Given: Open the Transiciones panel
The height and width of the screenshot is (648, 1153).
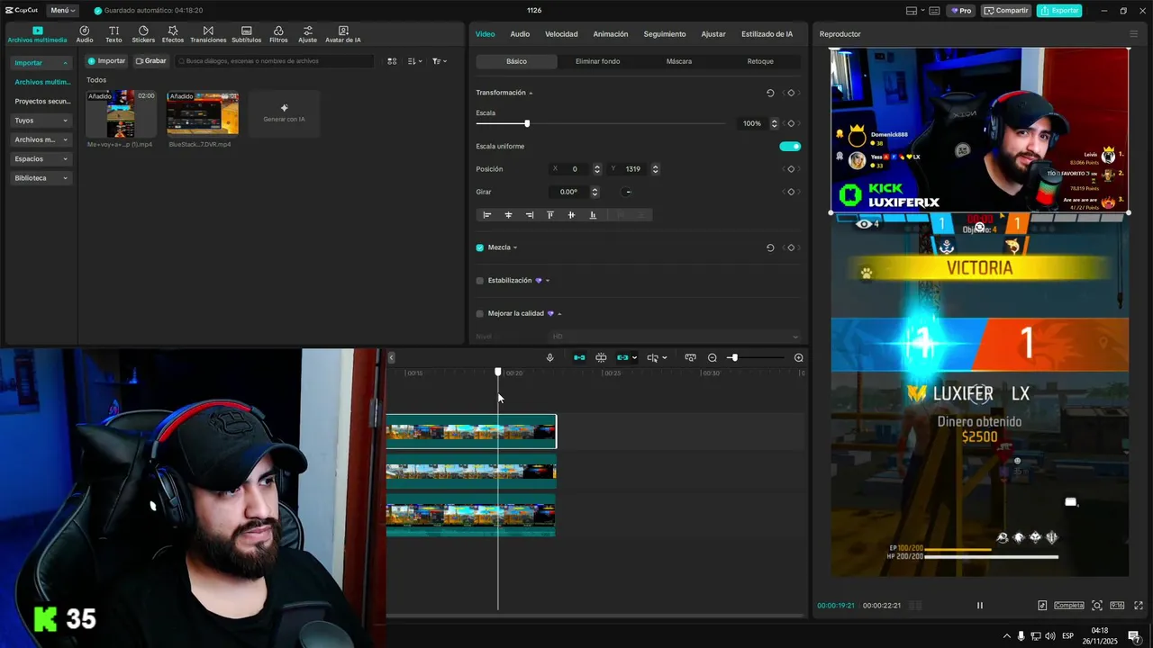Looking at the screenshot, I should click(x=208, y=34).
